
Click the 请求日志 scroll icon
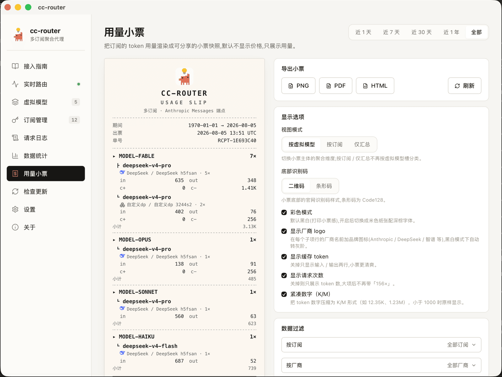coord(15,138)
